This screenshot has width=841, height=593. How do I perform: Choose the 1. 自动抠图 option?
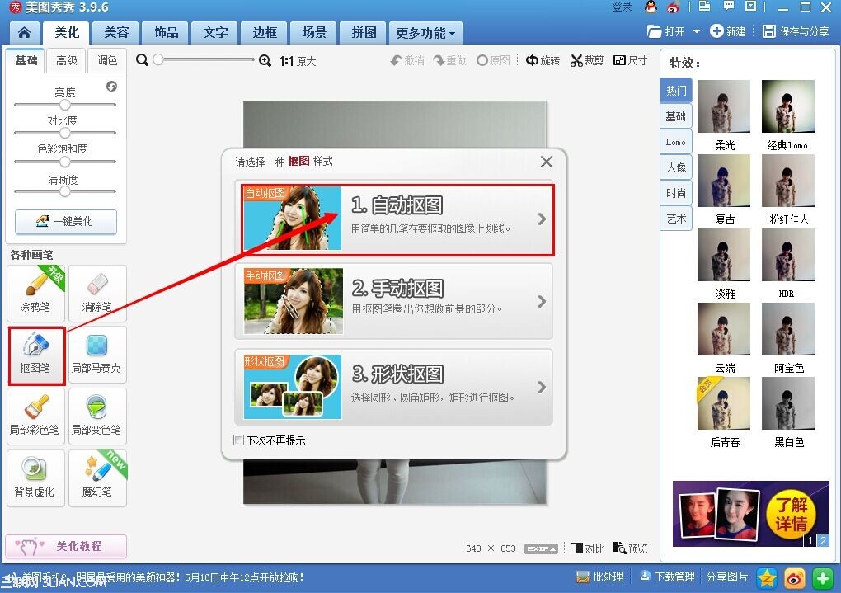point(394,219)
